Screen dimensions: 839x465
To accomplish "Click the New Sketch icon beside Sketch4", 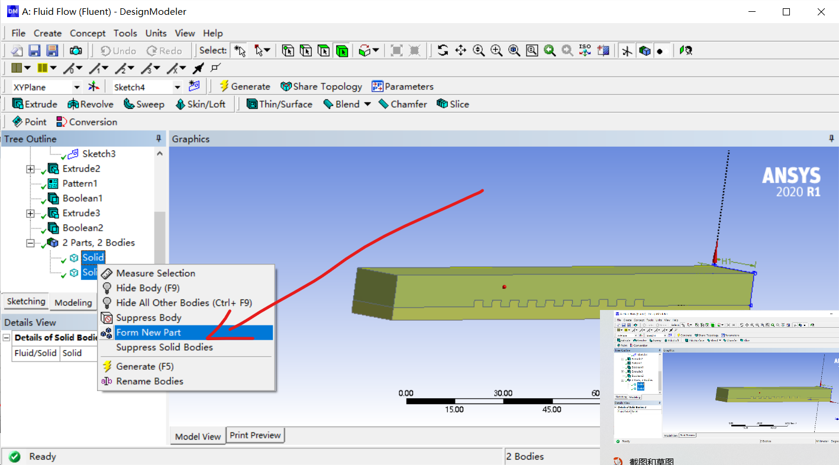I will 194,86.
